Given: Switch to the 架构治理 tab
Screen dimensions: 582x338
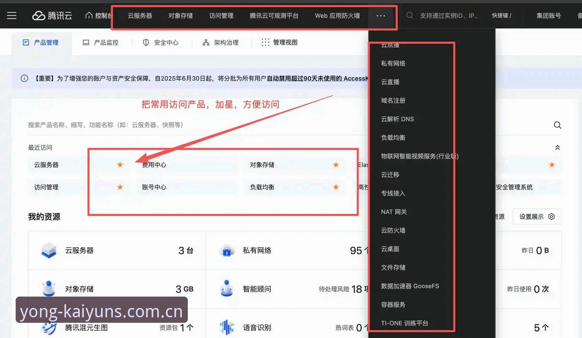Looking at the screenshot, I should pyautogui.click(x=220, y=42).
